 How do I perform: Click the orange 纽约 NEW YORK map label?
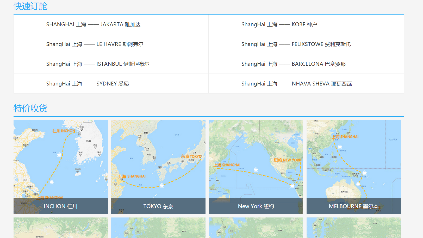[287, 160]
